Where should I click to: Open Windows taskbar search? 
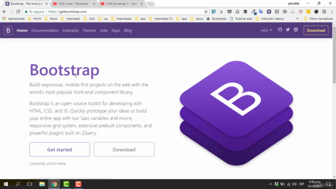click(x=18, y=184)
